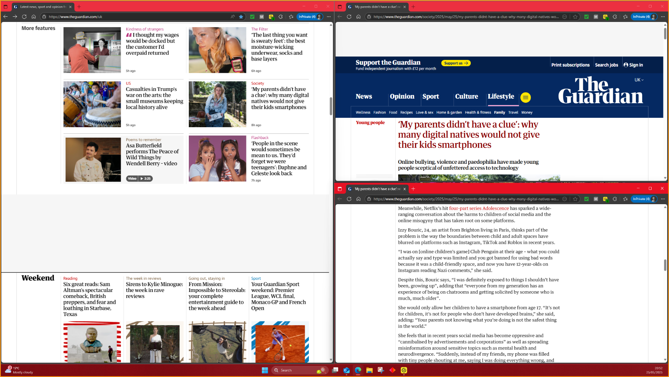669x377 pixels.
Task: Select the article tab in the top-right window
Action: [x=377, y=7]
